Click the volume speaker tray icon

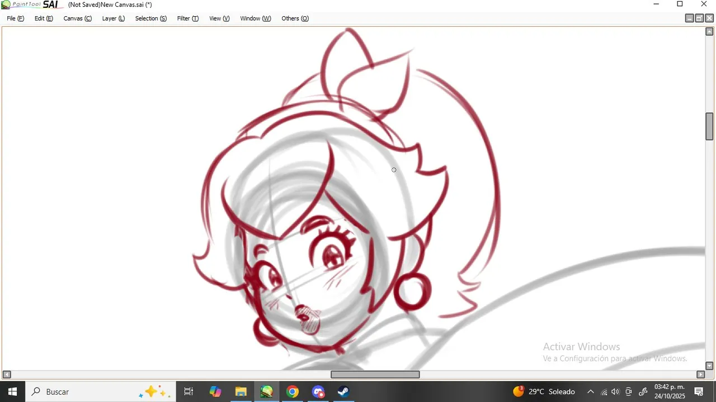(x=616, y=391)
